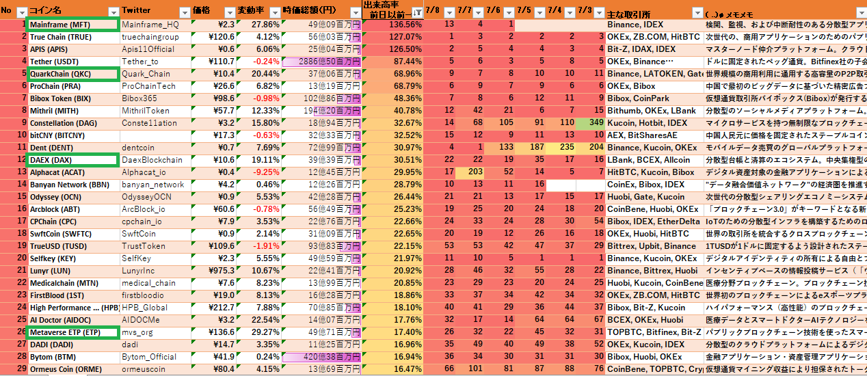Expand the Twitter column filter arrow
Image resolution: width=867 pixels, height=376 pixels.
[183, 12]
